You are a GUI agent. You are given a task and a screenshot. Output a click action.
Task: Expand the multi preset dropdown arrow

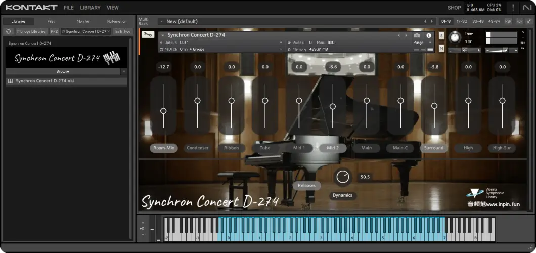[161, 21]
